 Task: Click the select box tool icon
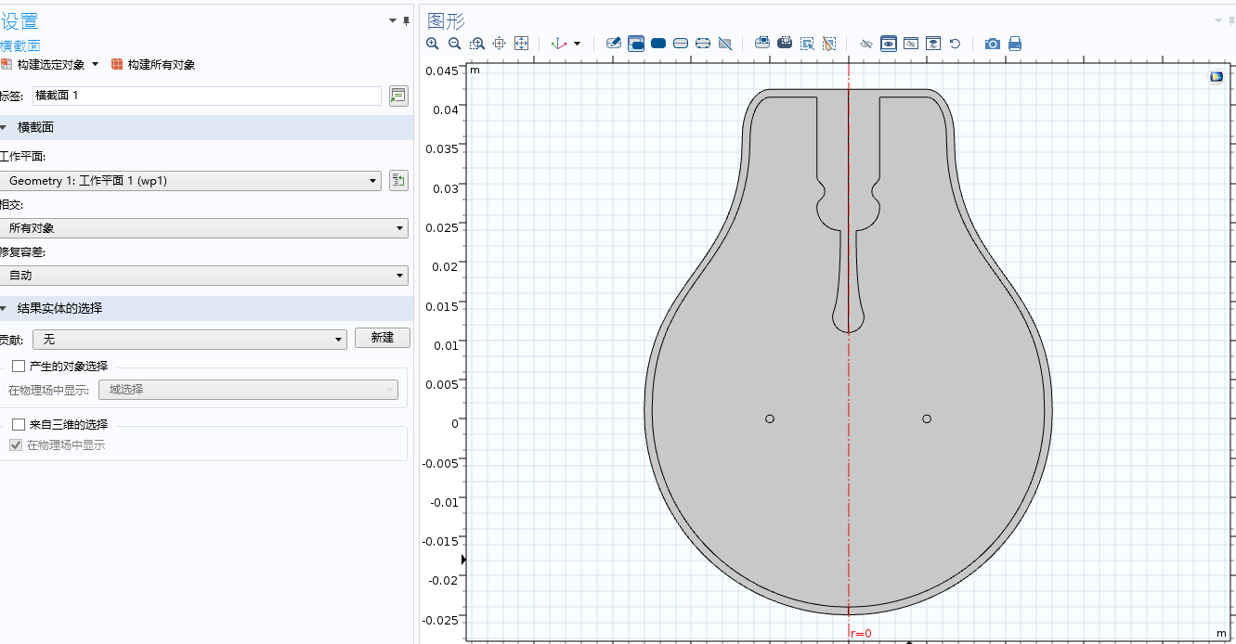[x=762, y=44]
